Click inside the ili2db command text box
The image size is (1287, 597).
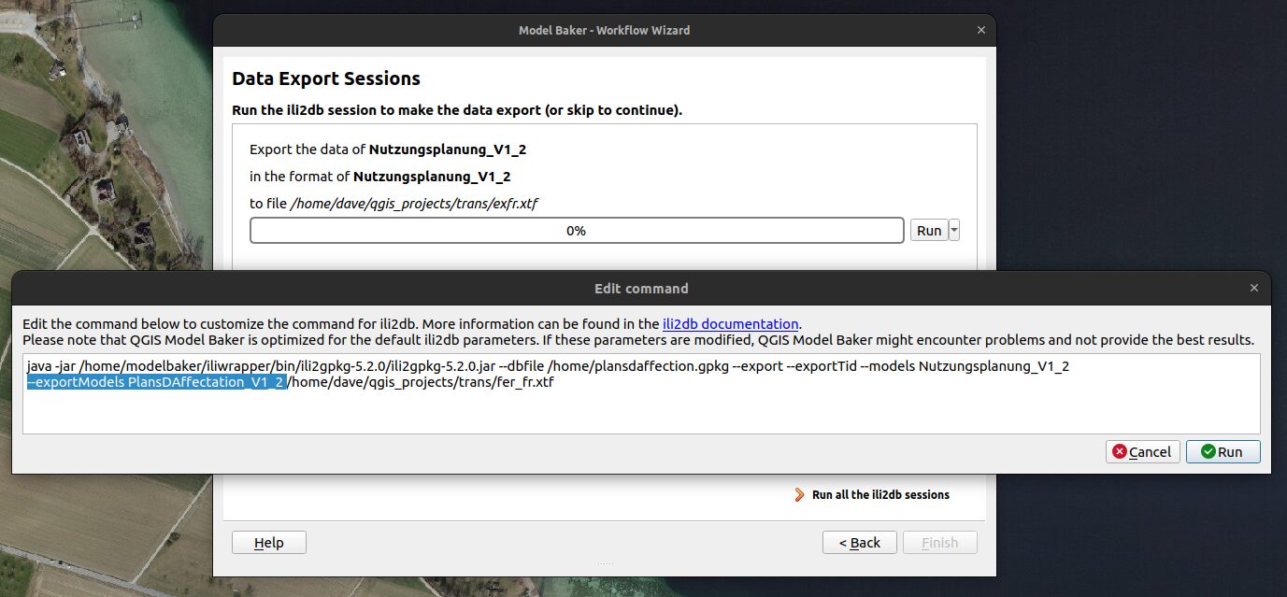(x=641, y=413)
